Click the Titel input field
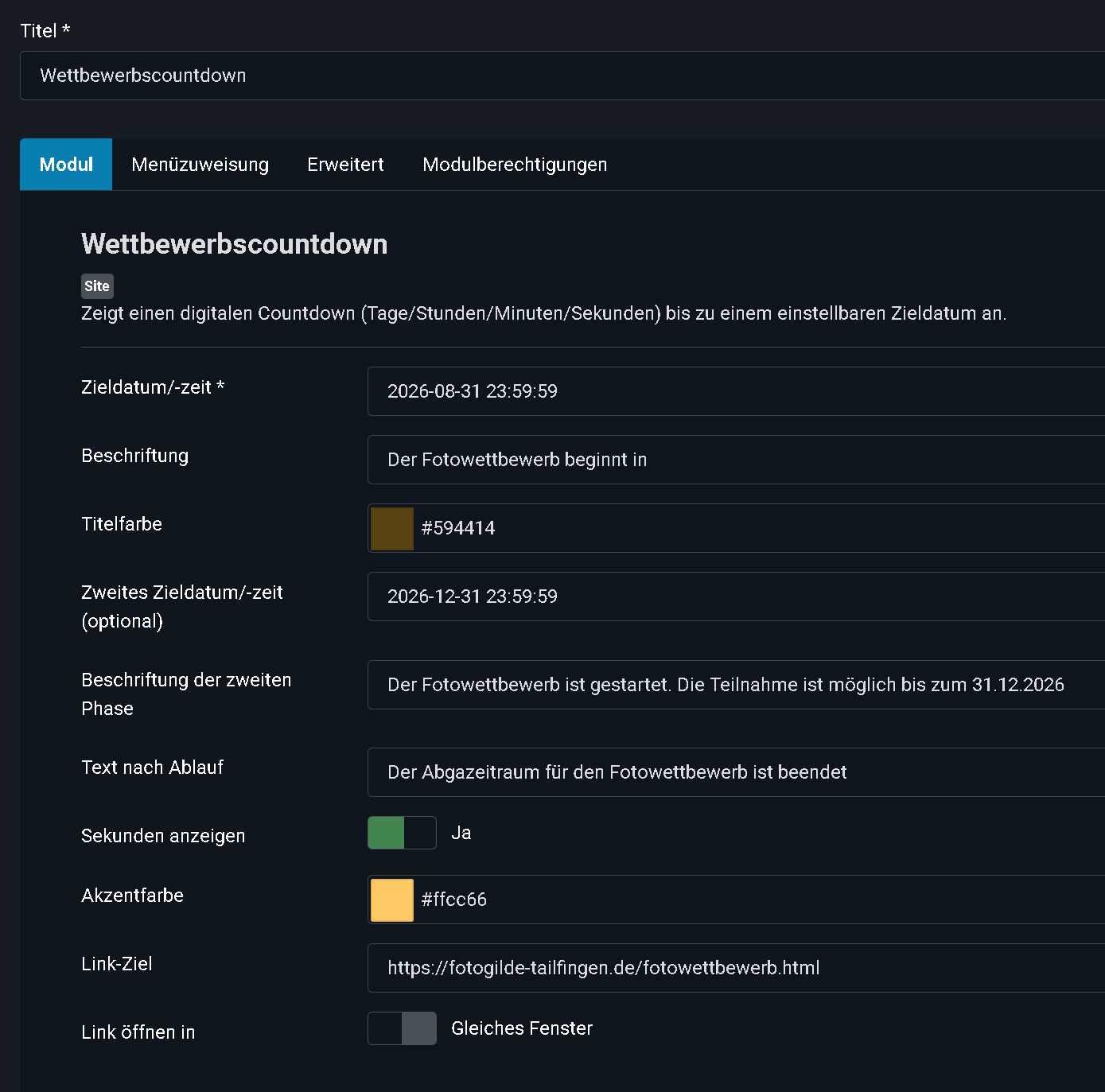The image size is (1105, 1092). point(562,76)
